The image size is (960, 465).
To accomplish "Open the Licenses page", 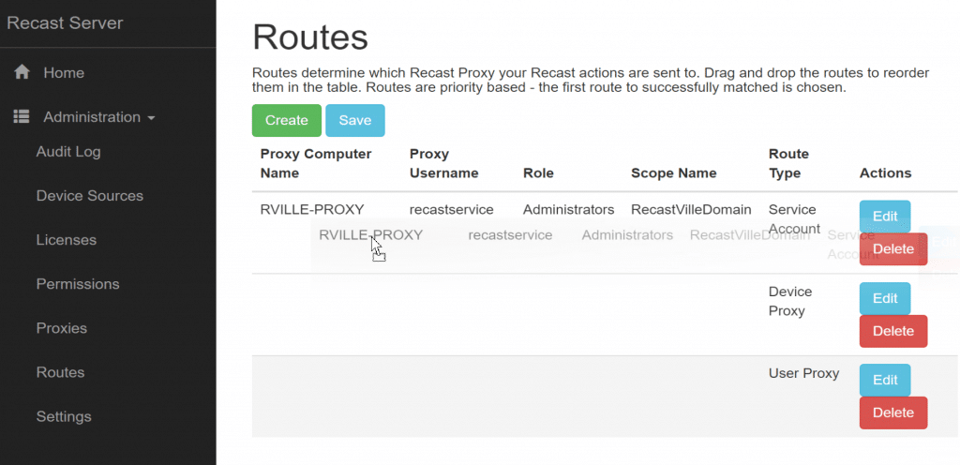I will tap(67, 240).
